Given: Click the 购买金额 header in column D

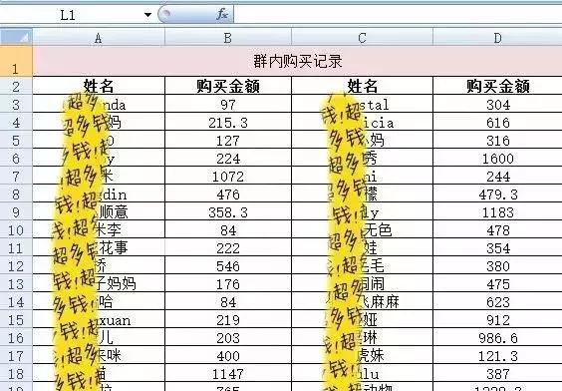Looking at the screenshot, I should (x=497, y=86).
